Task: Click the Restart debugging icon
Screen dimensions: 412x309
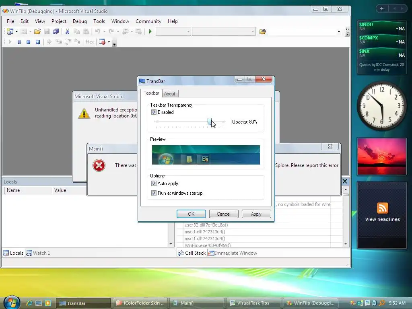Action: tap(37, 42)
